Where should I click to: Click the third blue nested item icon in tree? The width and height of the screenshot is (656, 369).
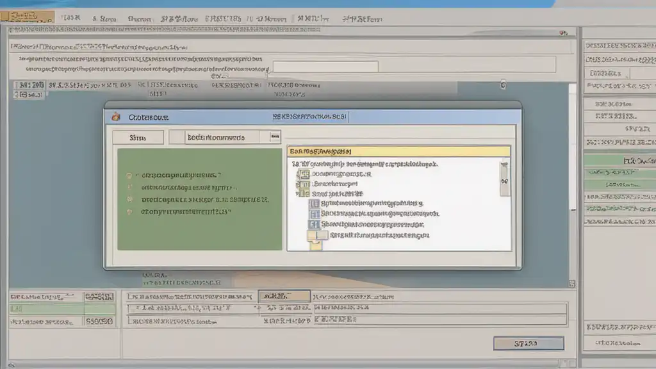[314, 224]
